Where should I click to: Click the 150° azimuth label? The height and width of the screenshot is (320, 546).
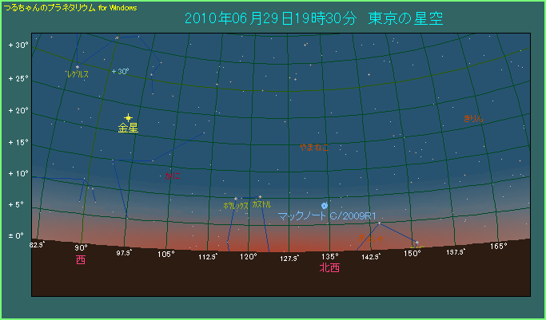pos(412,254)
